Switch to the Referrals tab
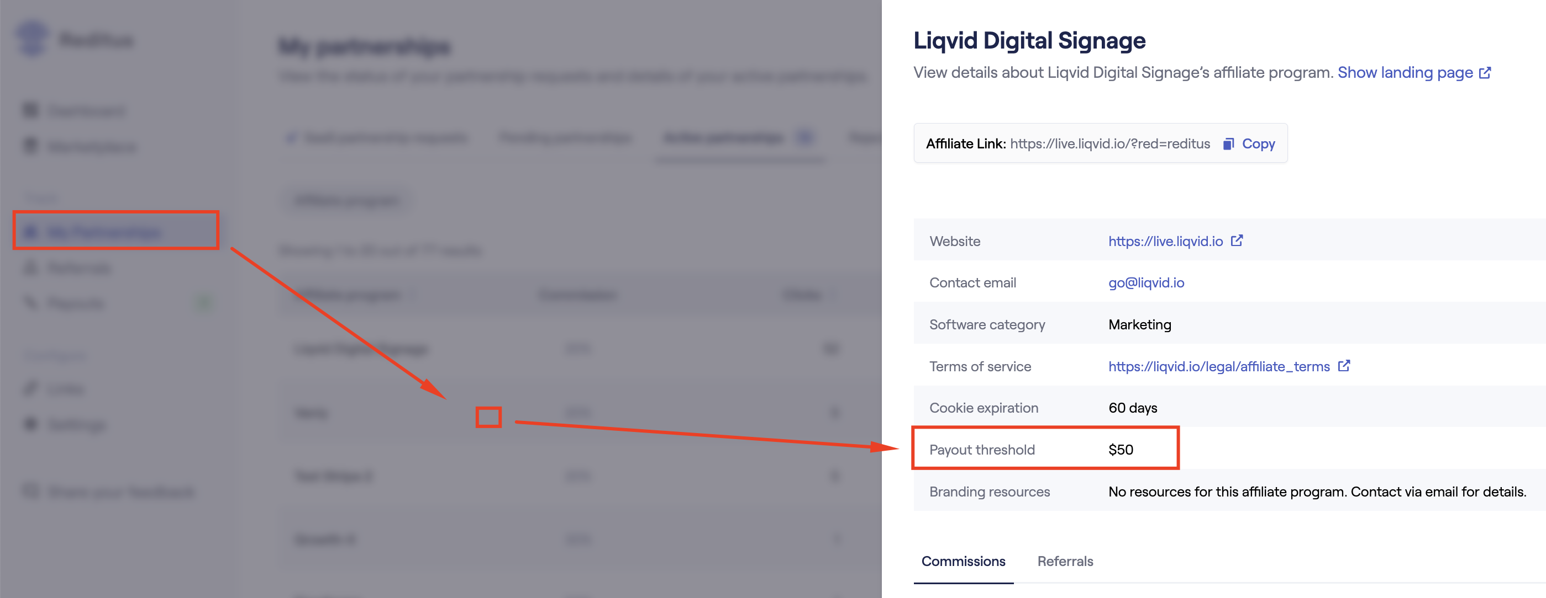Viewport: 1546px width, 598px height. 1065,562
